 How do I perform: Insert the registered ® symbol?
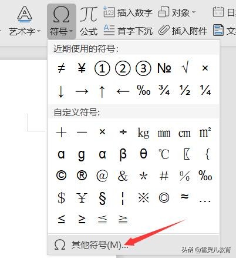(x=82, y=176)
